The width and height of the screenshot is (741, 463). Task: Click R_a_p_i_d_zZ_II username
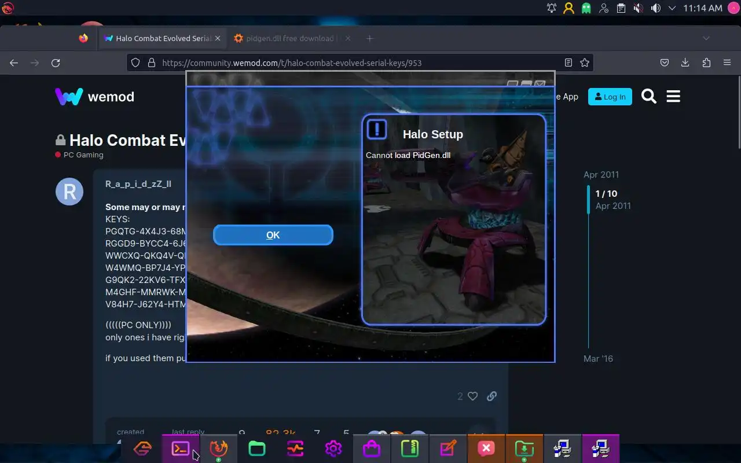coord(138,184)
